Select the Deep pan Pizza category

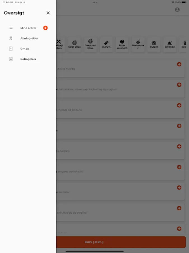90,44
